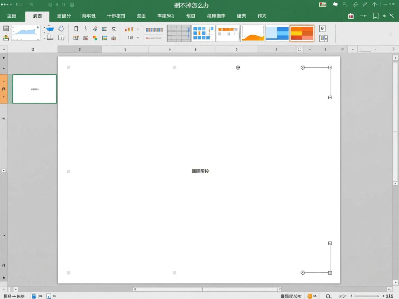Expand the arrow left of blue tray icon

click(x=45, y=29)
